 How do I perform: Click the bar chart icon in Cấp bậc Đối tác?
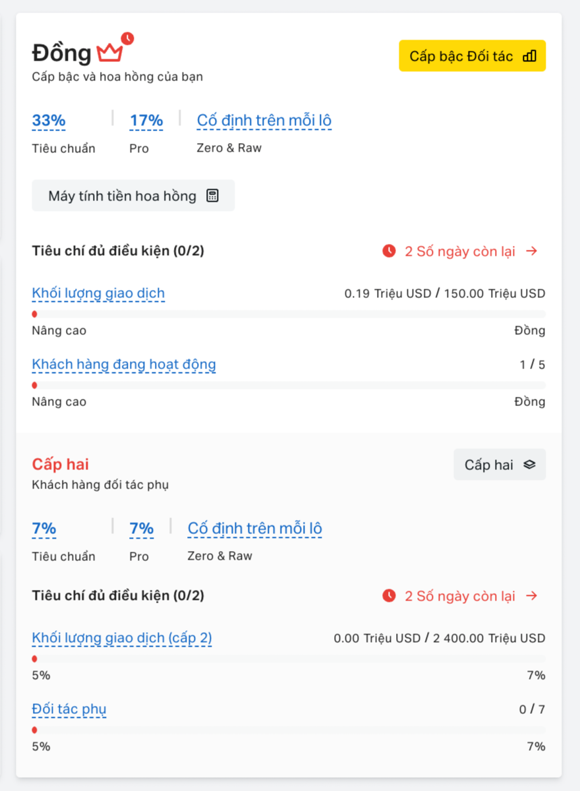[529, 56]
